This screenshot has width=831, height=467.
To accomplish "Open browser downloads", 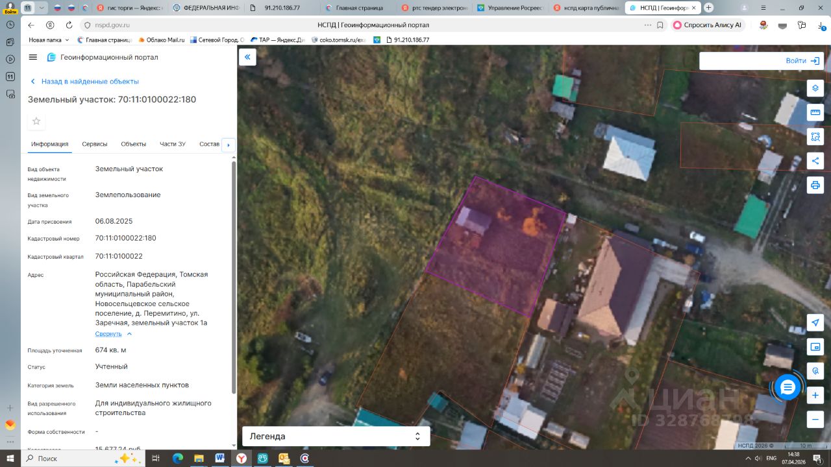I will (x=821, y=25).
